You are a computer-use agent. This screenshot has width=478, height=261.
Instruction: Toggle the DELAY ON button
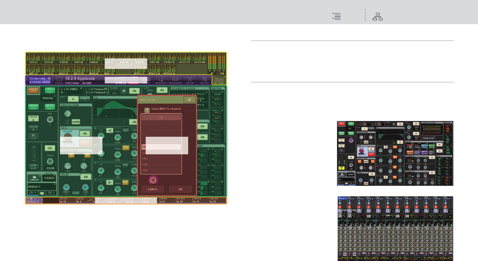coord(86,177)
